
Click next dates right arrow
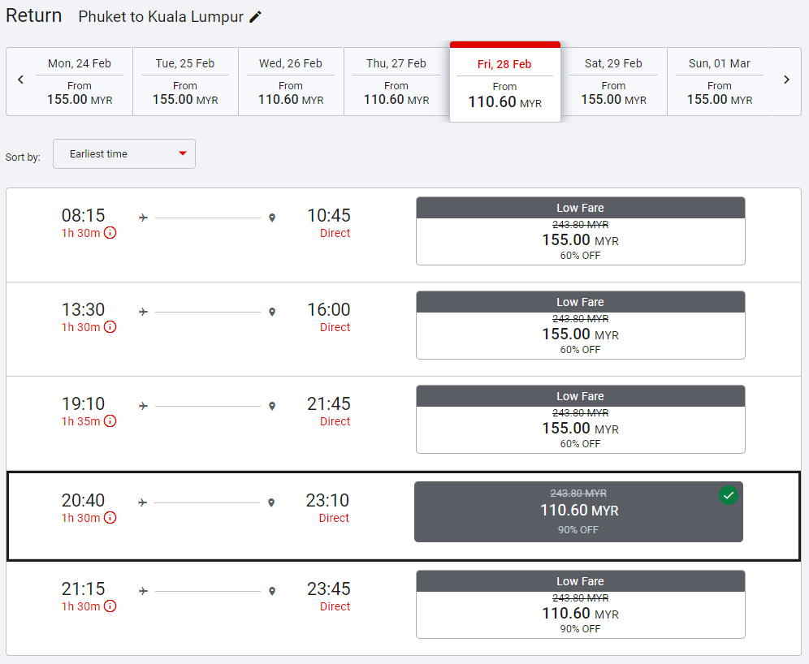pos(786,80)
